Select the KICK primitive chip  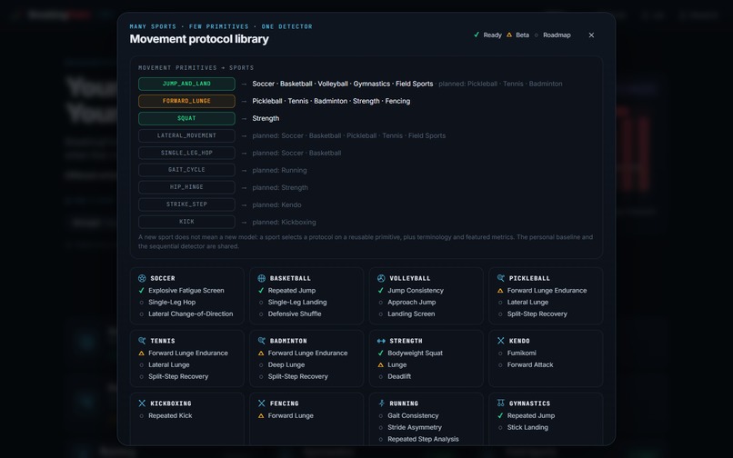(x=186, y=222)
